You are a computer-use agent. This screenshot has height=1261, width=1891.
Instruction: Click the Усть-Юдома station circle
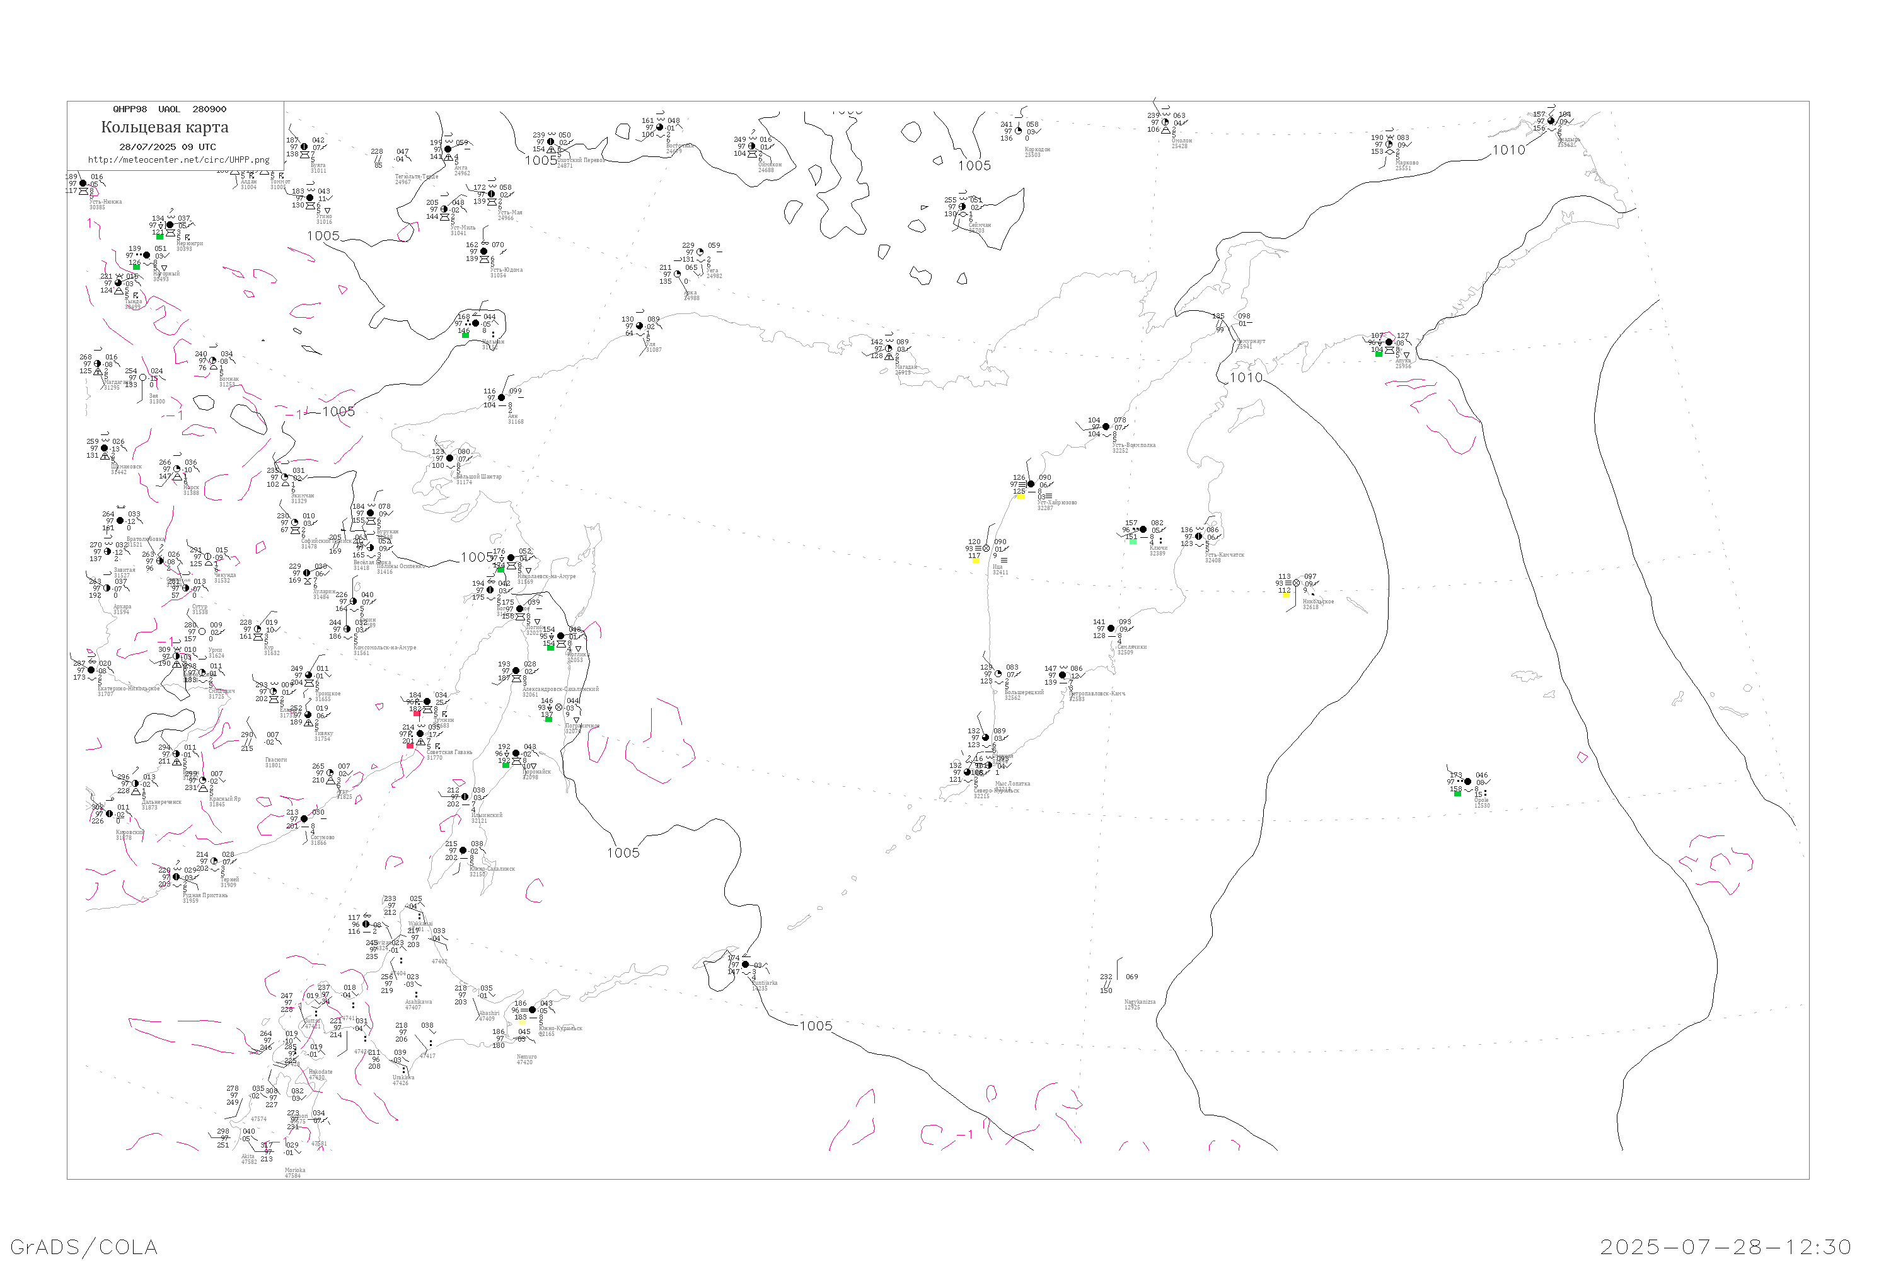484,252
